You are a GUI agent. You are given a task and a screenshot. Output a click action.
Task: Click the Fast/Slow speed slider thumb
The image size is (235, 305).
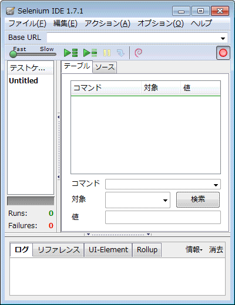[13, 54]
